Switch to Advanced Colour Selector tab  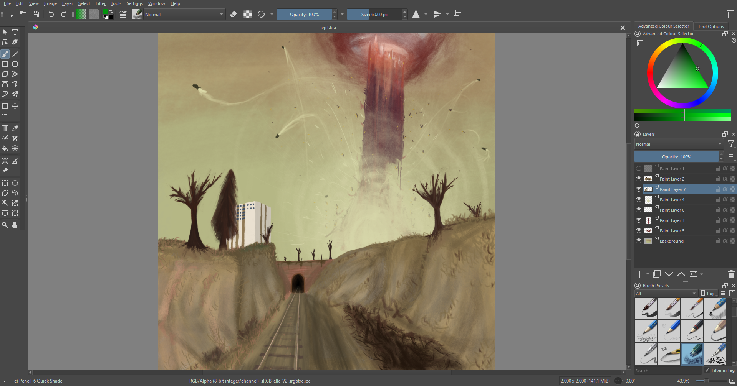[x=663, y=26]
